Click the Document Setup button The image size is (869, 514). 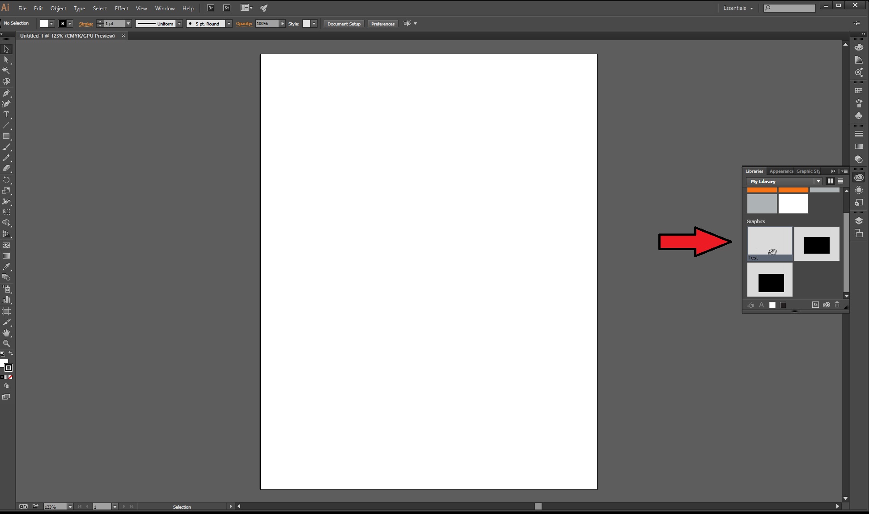344,24
